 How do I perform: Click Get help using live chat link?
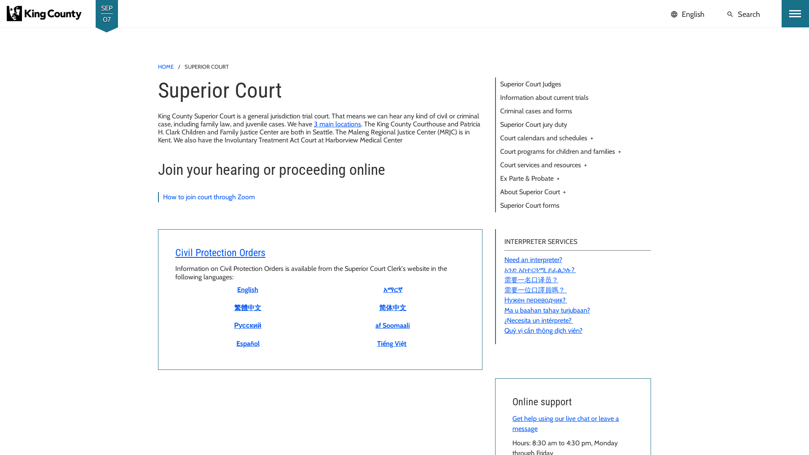click(x=565, y=423)
